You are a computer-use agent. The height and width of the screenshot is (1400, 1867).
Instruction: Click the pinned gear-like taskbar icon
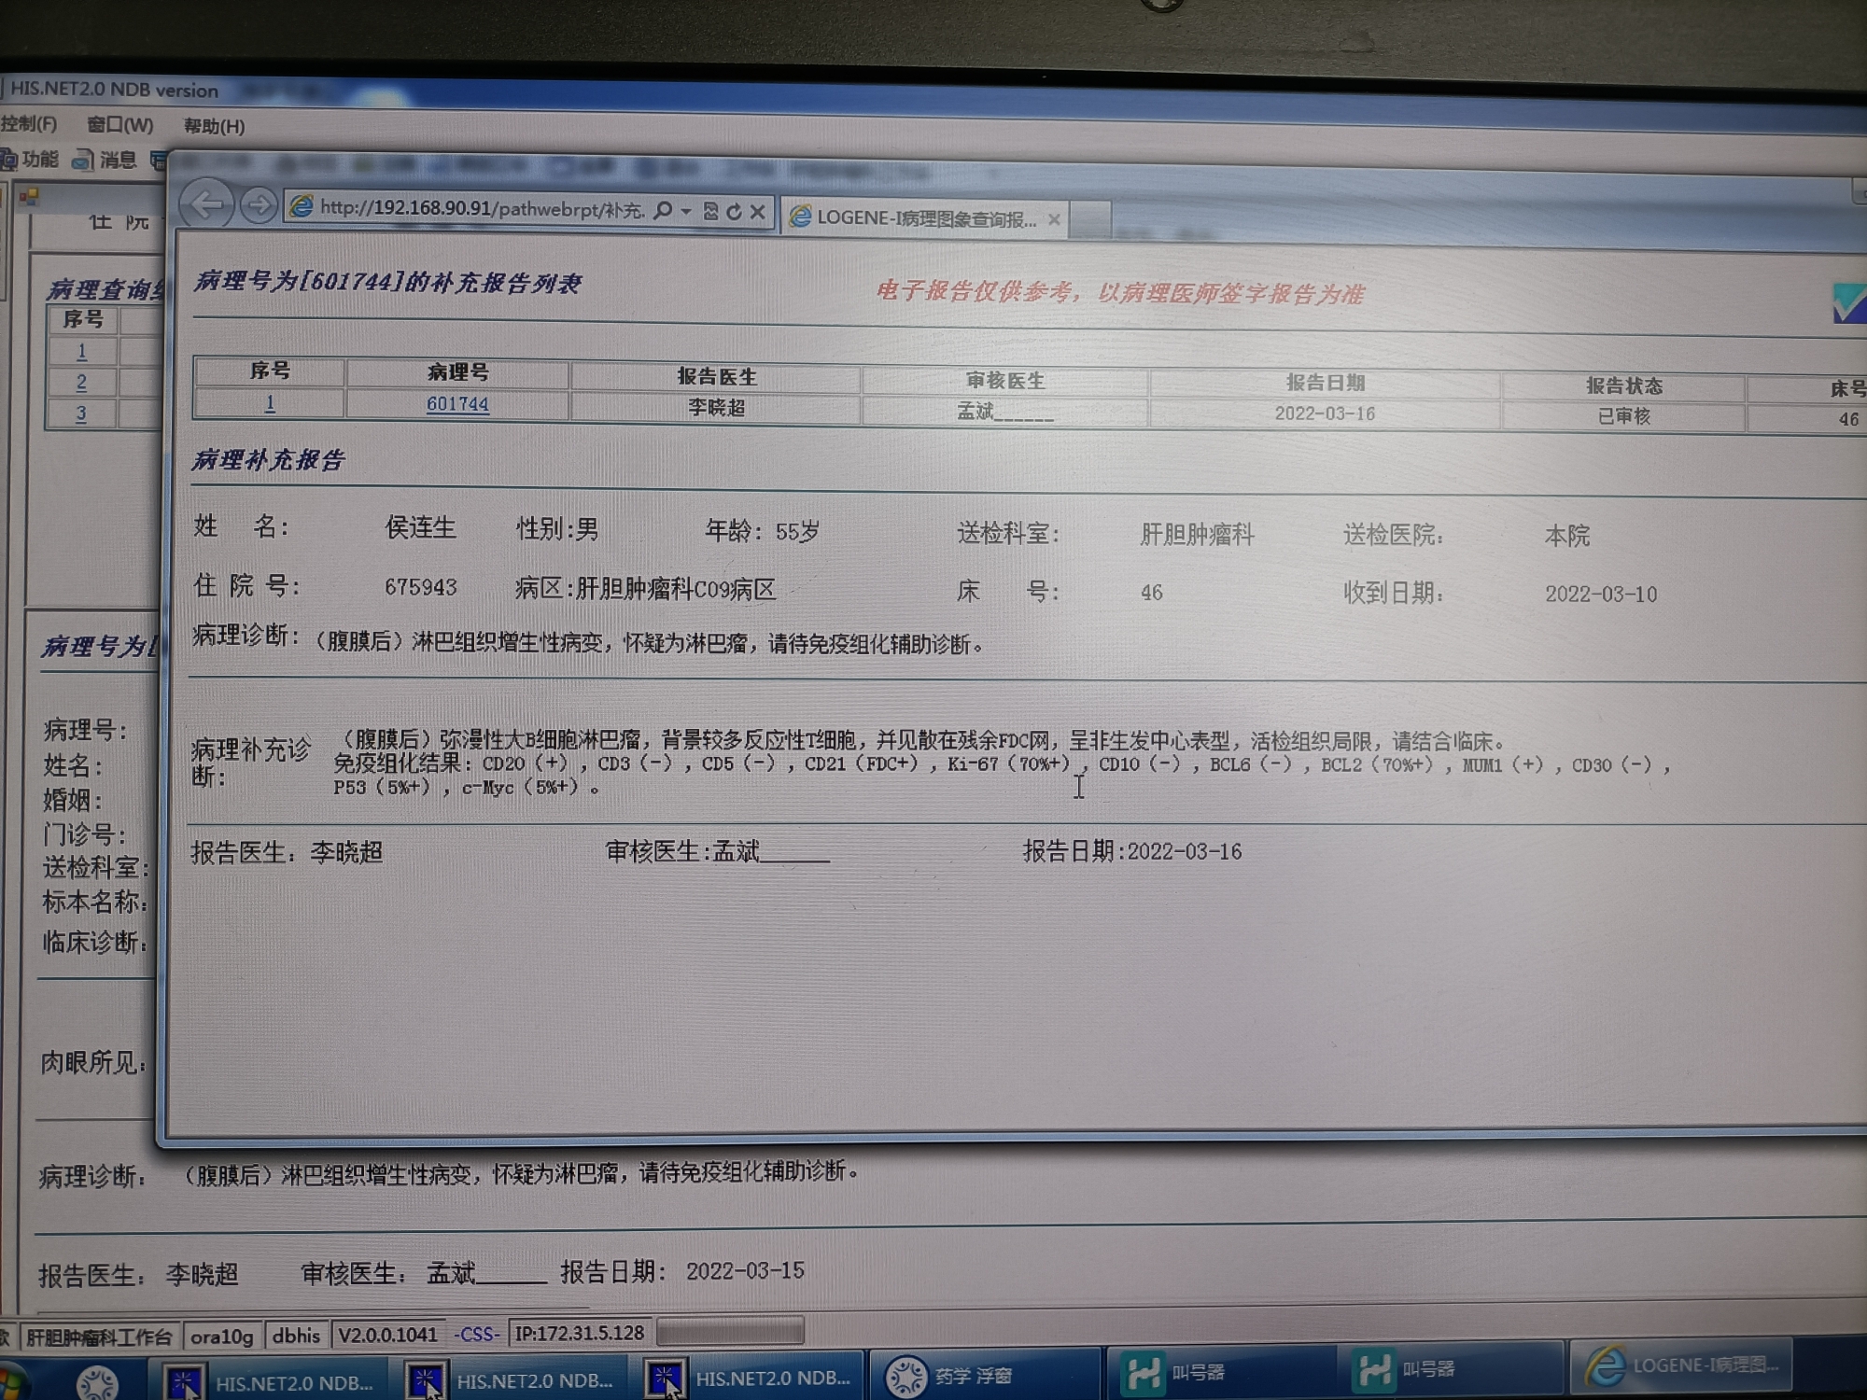coord(97,1383)
